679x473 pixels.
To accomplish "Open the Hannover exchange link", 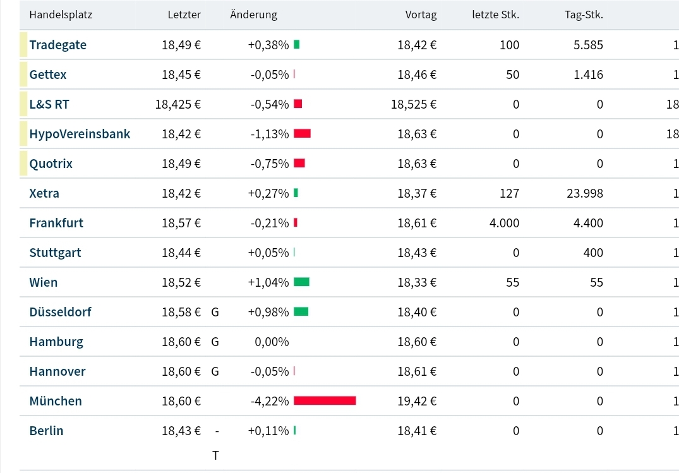I will [x=57, y=371].
